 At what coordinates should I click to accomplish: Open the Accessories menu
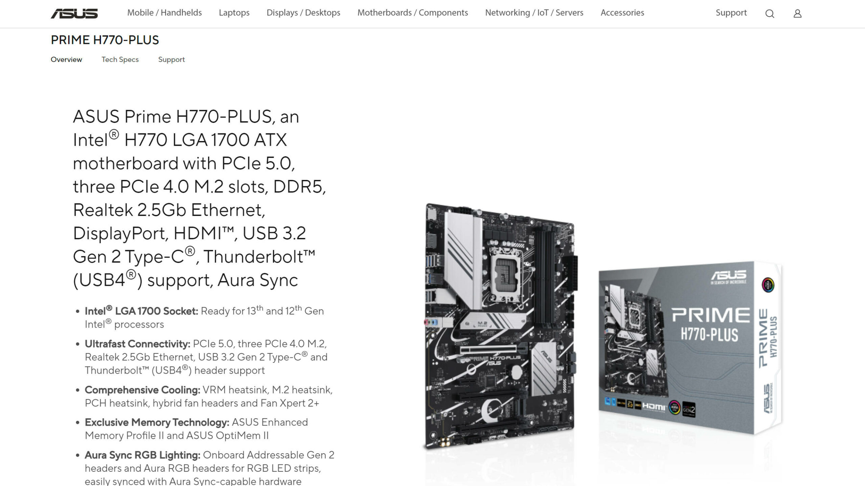click(x=622, y=13)
